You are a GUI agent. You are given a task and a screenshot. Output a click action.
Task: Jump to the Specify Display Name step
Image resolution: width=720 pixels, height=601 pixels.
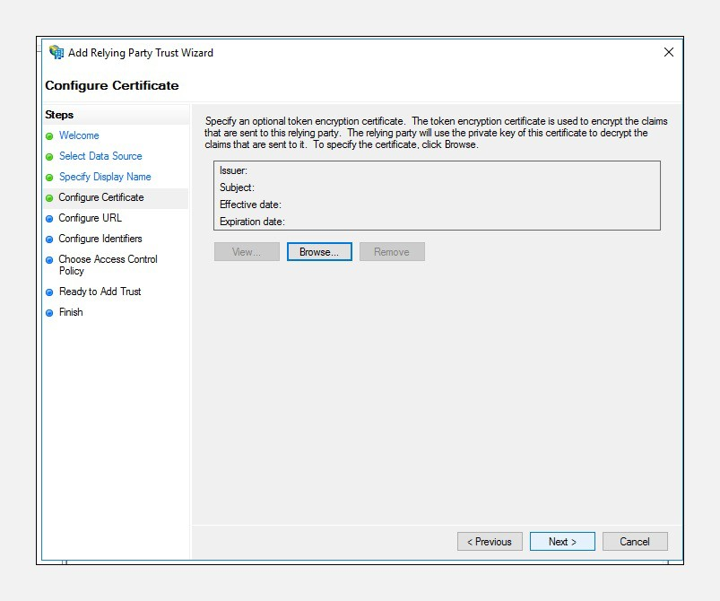click(105, 177)
